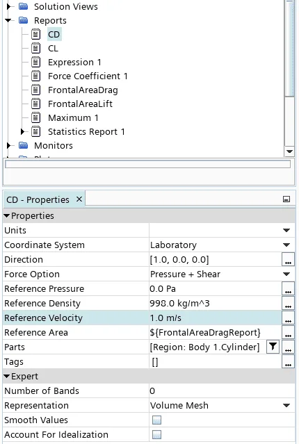Open the Parts ellipsis selection button
Screen dimensions: 299x444
click(x=288, y=347)
